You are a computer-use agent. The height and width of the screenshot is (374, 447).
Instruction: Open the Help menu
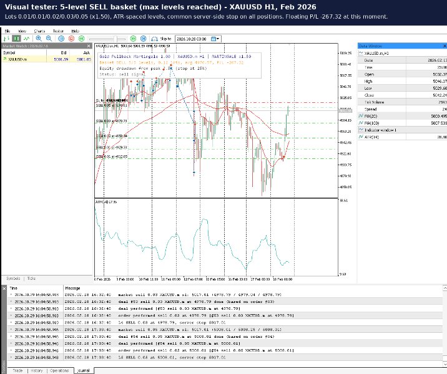[x=76, y=31]
